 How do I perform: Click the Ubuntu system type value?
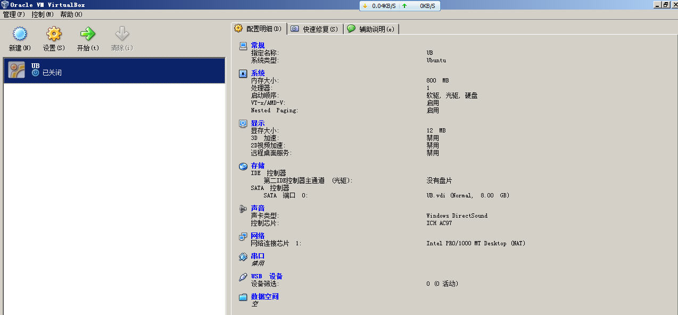point(436,61)
